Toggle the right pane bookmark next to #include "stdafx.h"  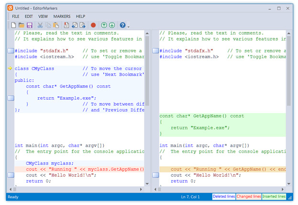[155, 51]
